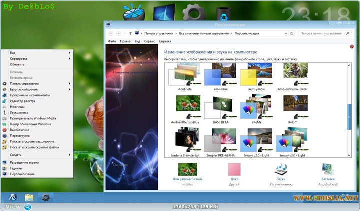This screenshot has height=211, width=360.
Task: Open Редактор реестра in the context menu
Action: click(23, 100)
